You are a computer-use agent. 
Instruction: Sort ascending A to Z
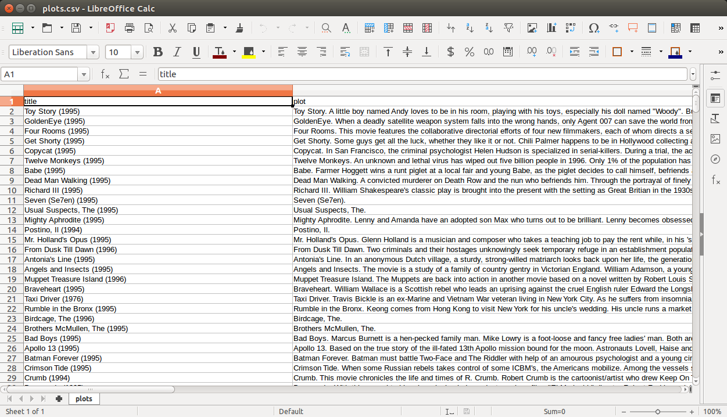(470, 28)
